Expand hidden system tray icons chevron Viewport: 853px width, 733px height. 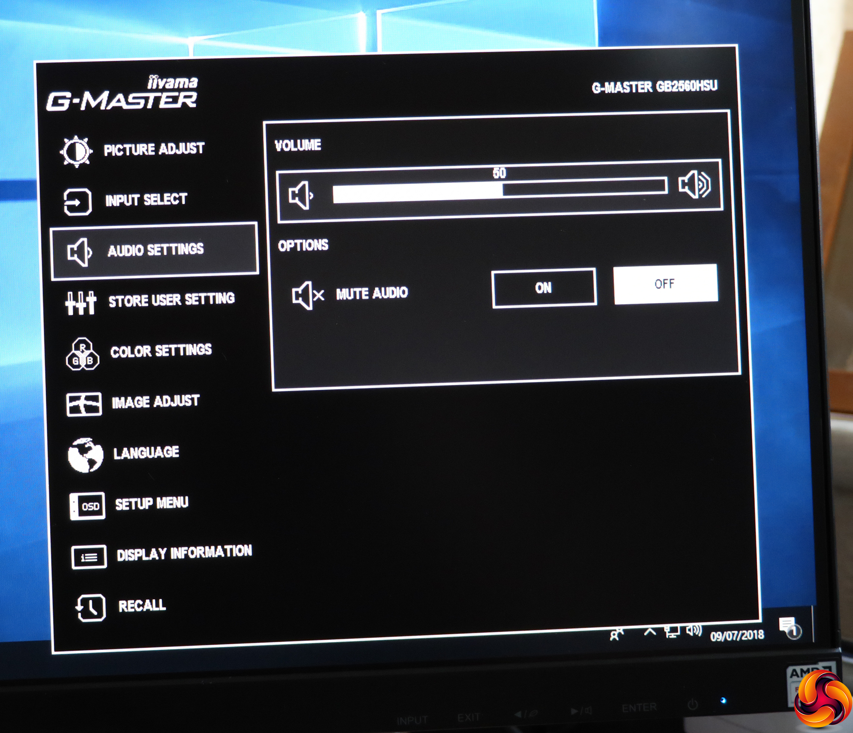click(650, 632)
